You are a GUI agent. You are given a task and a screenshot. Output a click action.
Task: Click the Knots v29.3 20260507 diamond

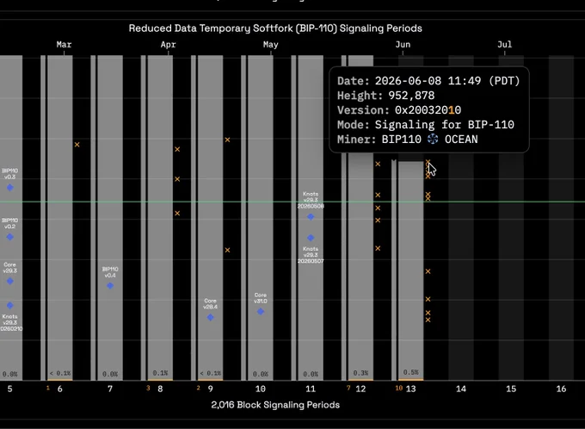(x=311, y=238)
